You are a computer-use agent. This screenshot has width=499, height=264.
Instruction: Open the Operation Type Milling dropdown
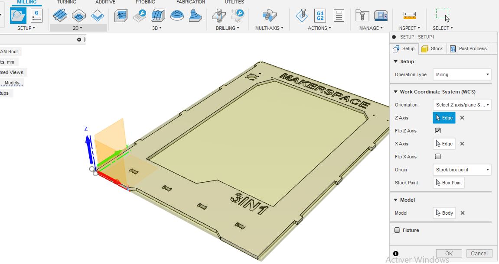(x=462, y=75)
